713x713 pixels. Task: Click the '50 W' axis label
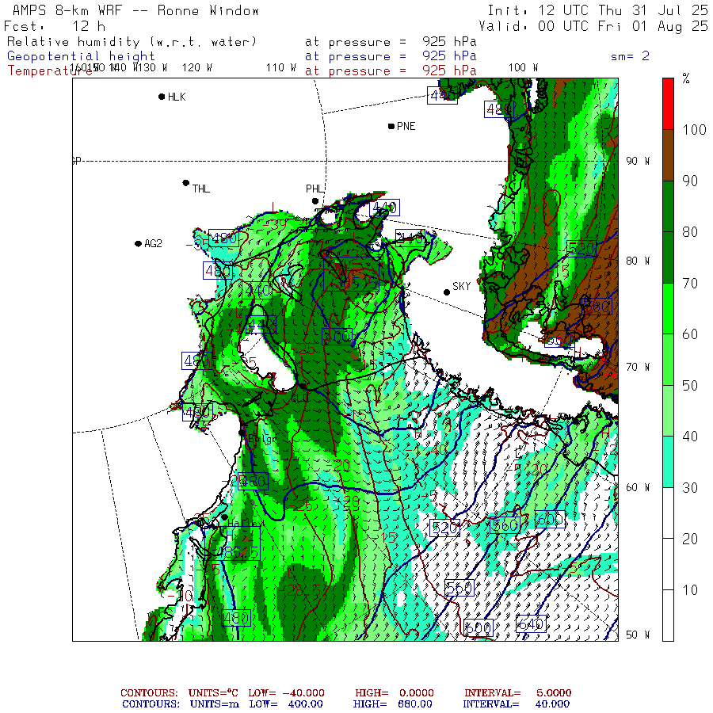[x=638, y=635]
